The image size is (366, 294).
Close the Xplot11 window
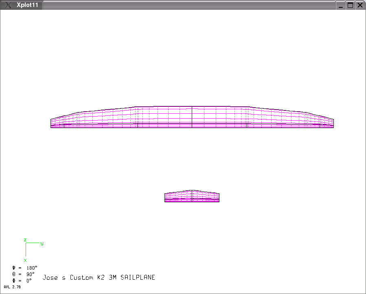(x=360, y=5)
